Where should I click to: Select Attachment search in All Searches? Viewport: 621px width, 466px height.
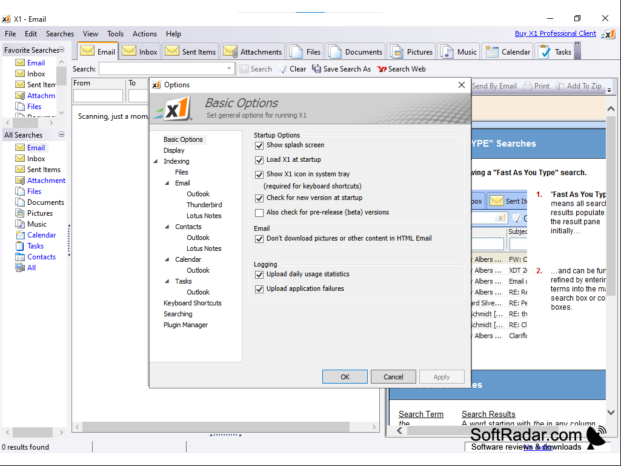point(41,181)
